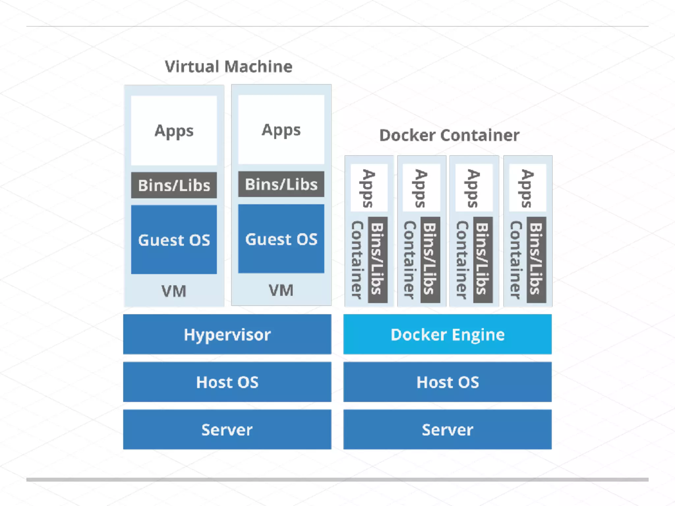
Task: Click the right VM's Apps box
Action: pyautogui.click(x=281, y=130)
